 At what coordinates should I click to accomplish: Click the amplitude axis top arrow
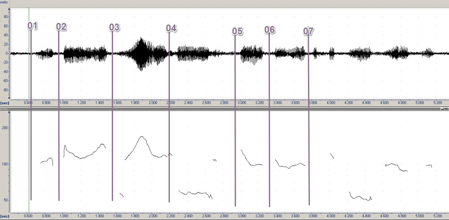(9, 9)
